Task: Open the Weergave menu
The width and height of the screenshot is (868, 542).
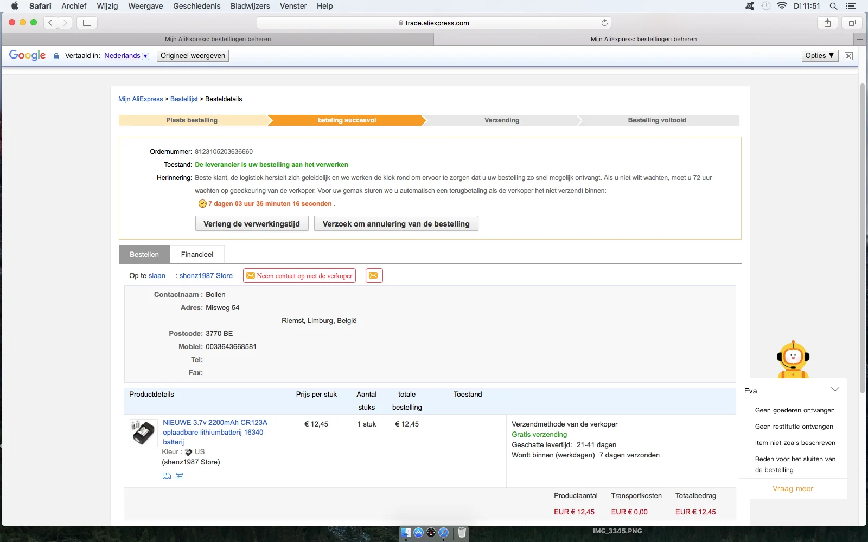Action: (x=145, y=6)
